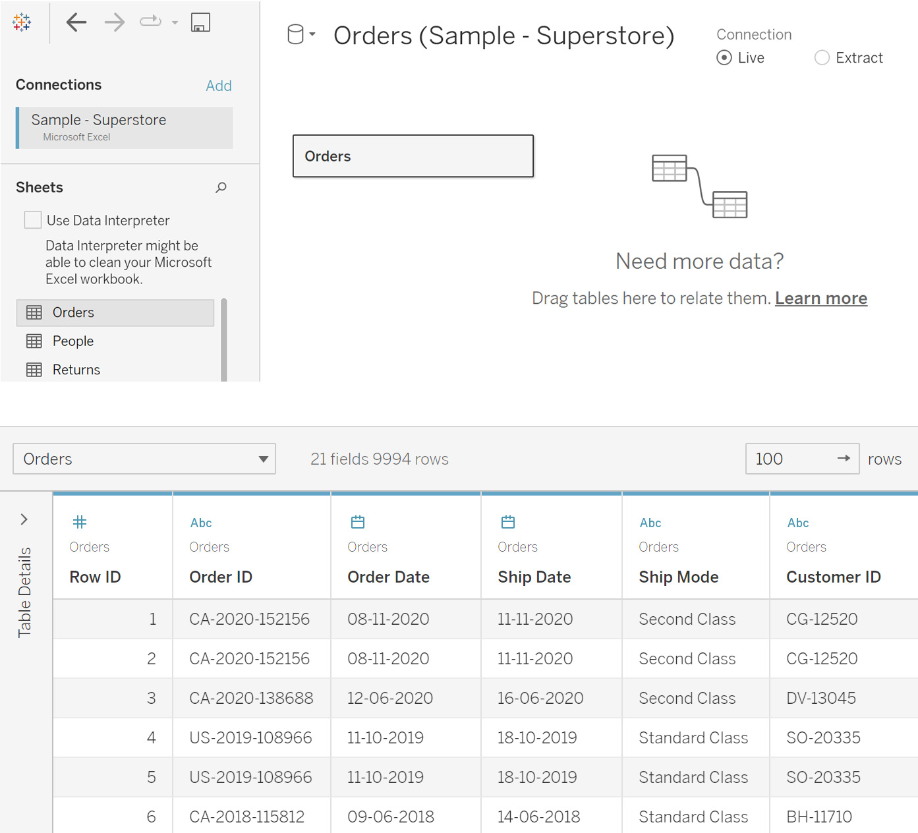918x833 pixels.
Task: Click the Ship Date calendar type icon
Action: pyautogui.click(x=508, y=523)
